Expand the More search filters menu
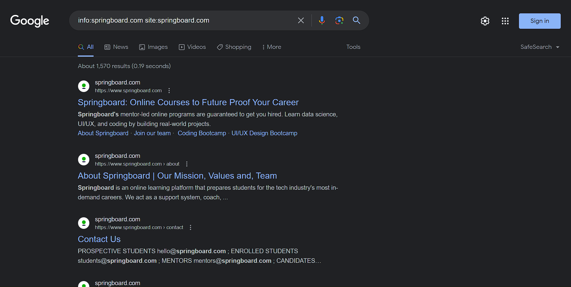571x287 pixels. (x=272, y=47)
